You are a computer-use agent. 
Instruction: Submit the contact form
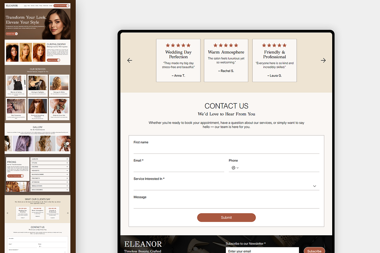[226, 218]
